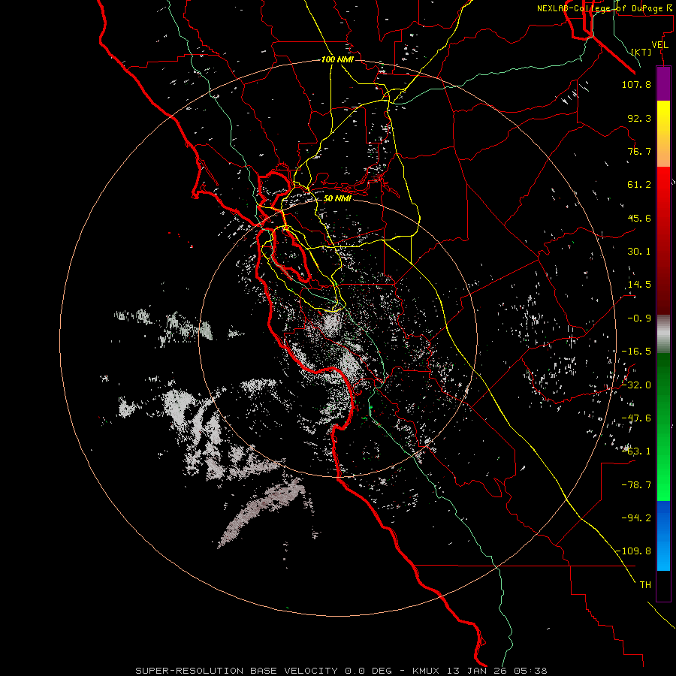Click the -94.2 velocity scale value
The width and height of the screenshot is (676, 676).
pyautogui.click(x=636, y=518)
